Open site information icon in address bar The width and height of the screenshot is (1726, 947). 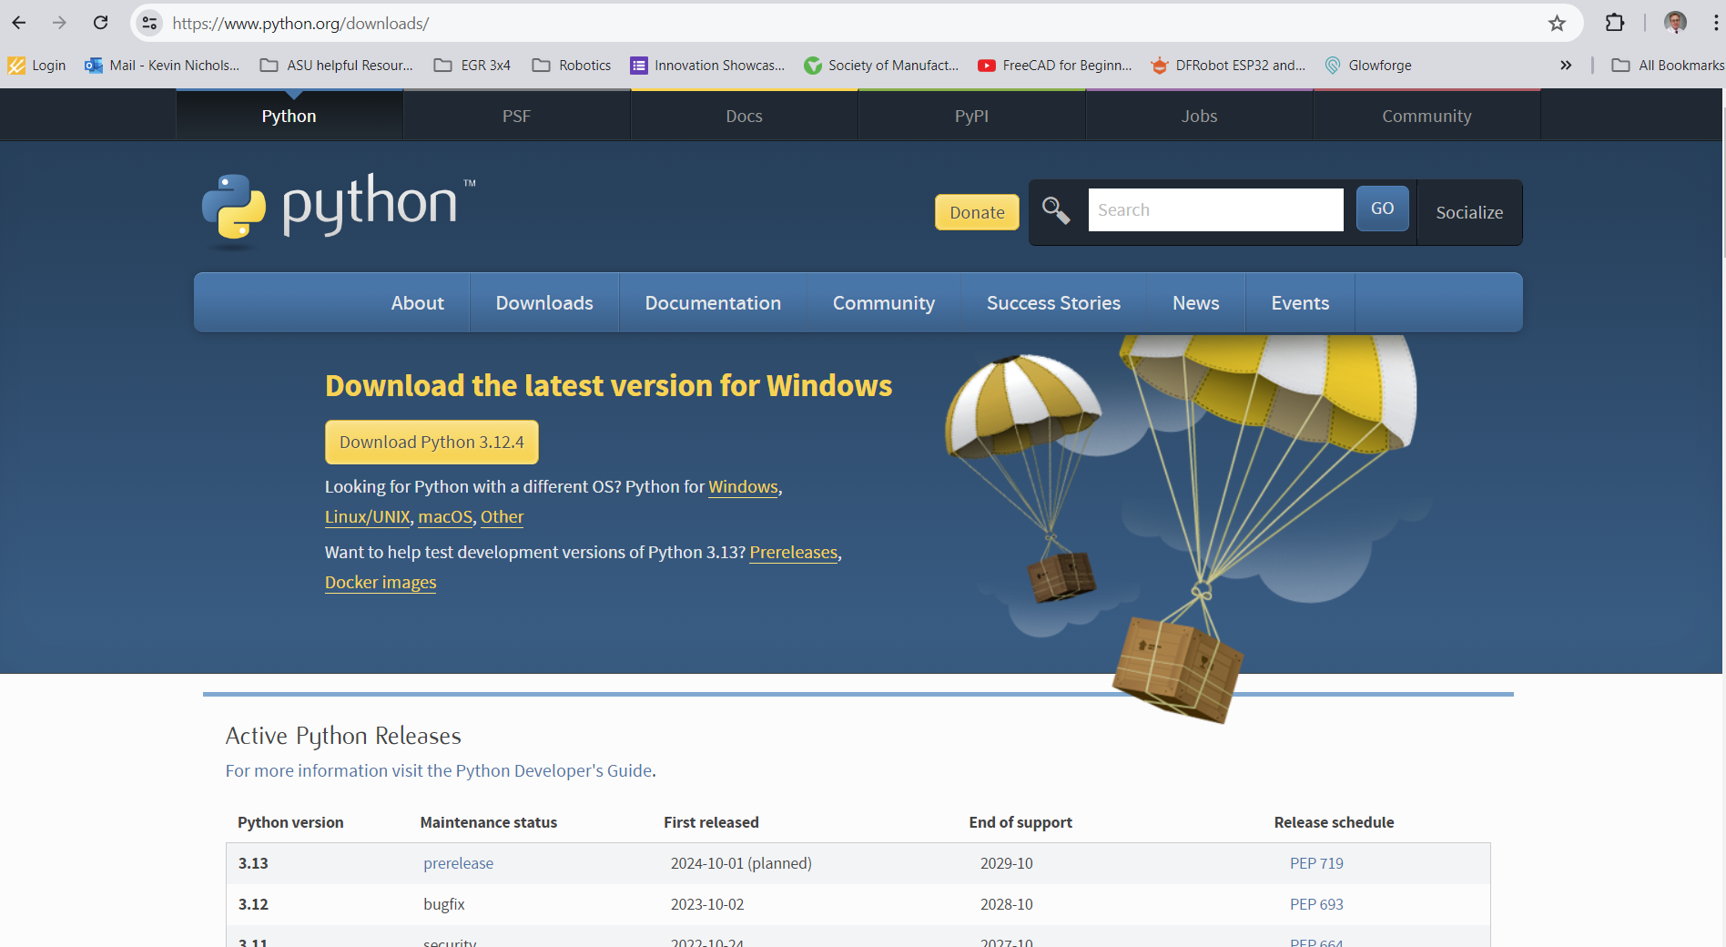(150, 23)
